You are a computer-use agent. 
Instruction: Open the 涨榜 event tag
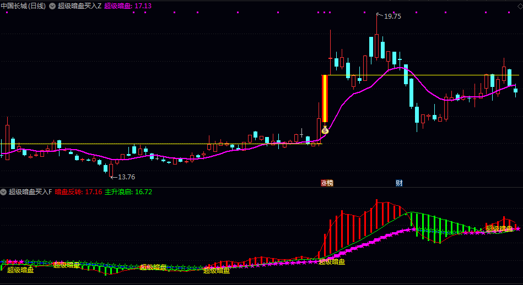(327, 183)
